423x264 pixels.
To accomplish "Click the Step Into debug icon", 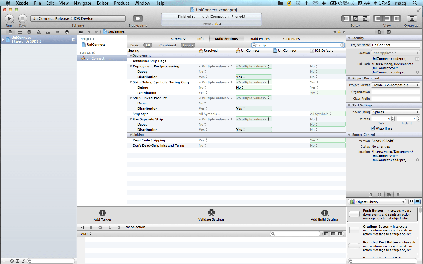I will pos(110,227).
